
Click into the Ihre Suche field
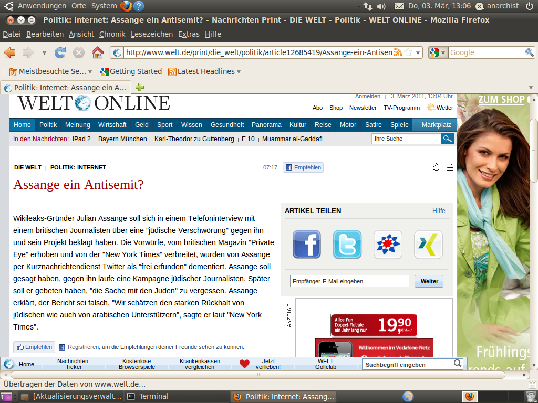(406, 139)
